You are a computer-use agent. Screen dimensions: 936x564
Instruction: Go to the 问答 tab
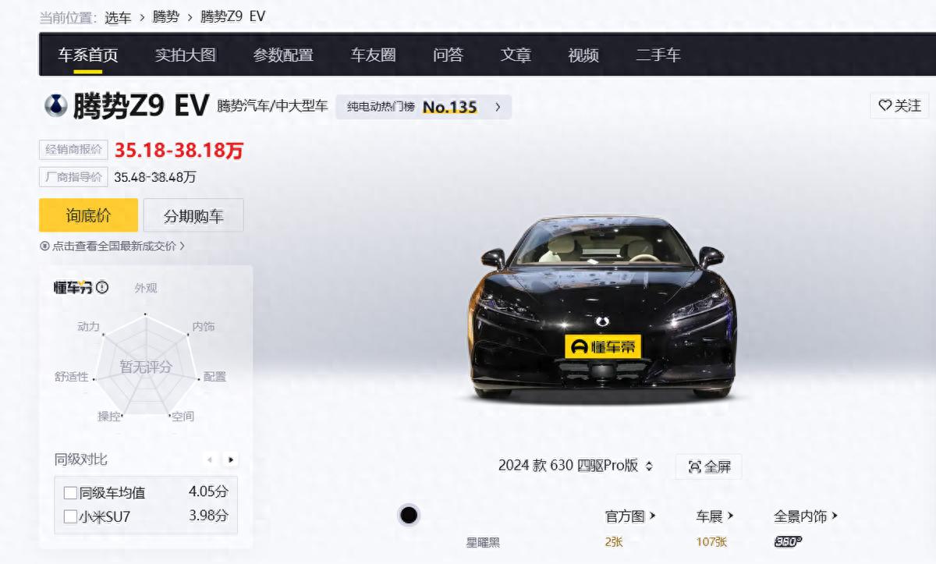coord(448,55)
